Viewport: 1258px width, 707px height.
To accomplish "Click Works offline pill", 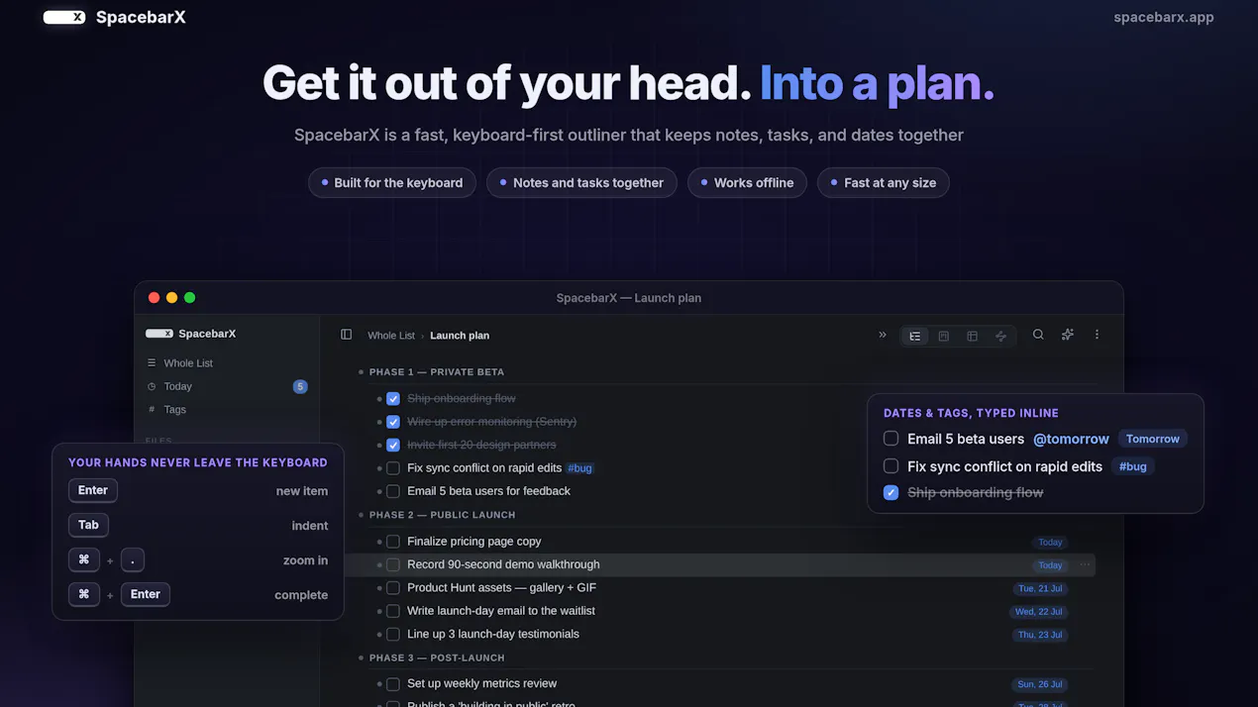I will tap(747, 183).
